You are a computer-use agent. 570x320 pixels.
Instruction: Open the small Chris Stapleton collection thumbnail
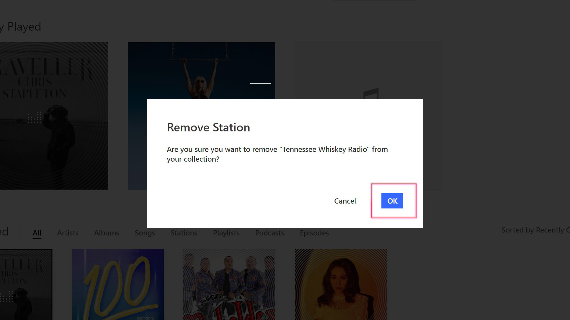point(26,285)
